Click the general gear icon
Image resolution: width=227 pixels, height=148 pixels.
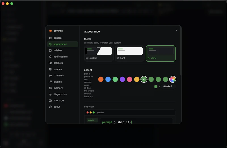(50, 38)
